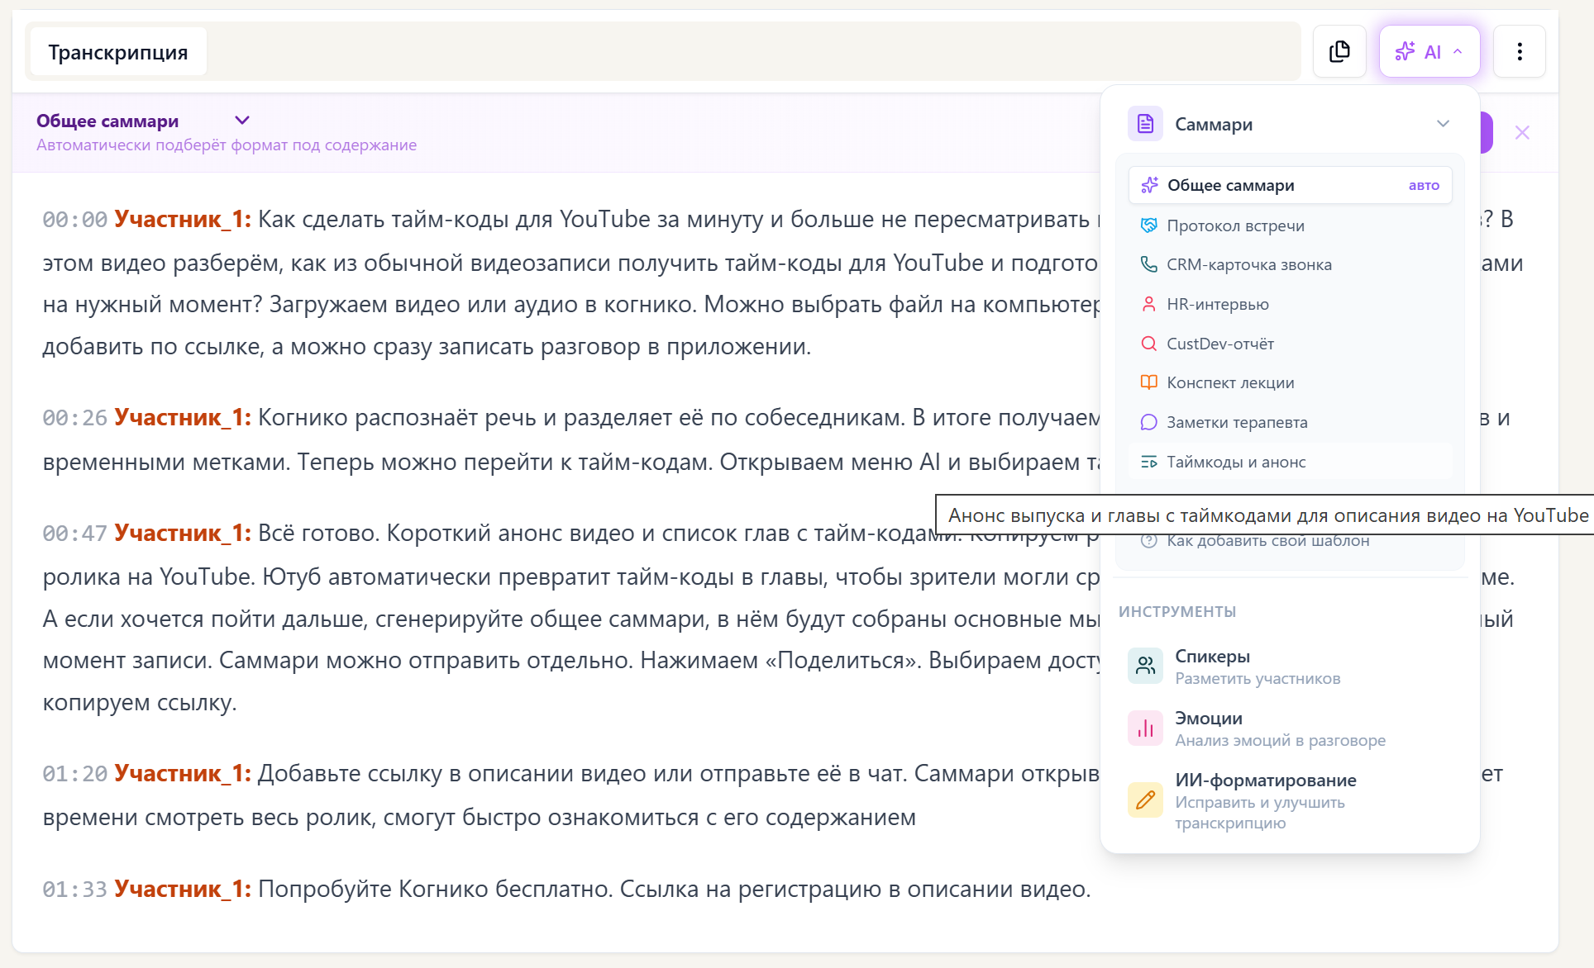1594x968 pixels.
Task: Jump to timestamp 01:20
Action: click(x=74, y=774)
